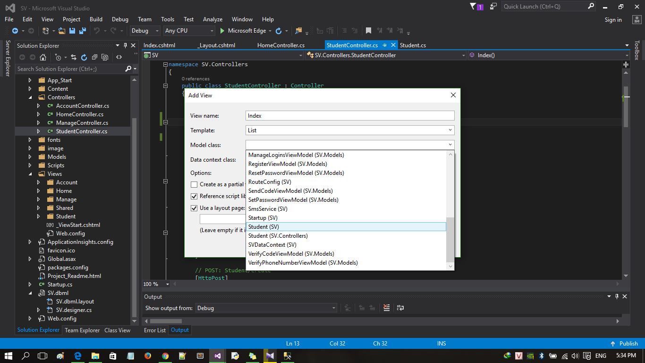Open the Debug menu
Image resolution: width=645 pixels, height=363 pixels.
pos(120,19)
